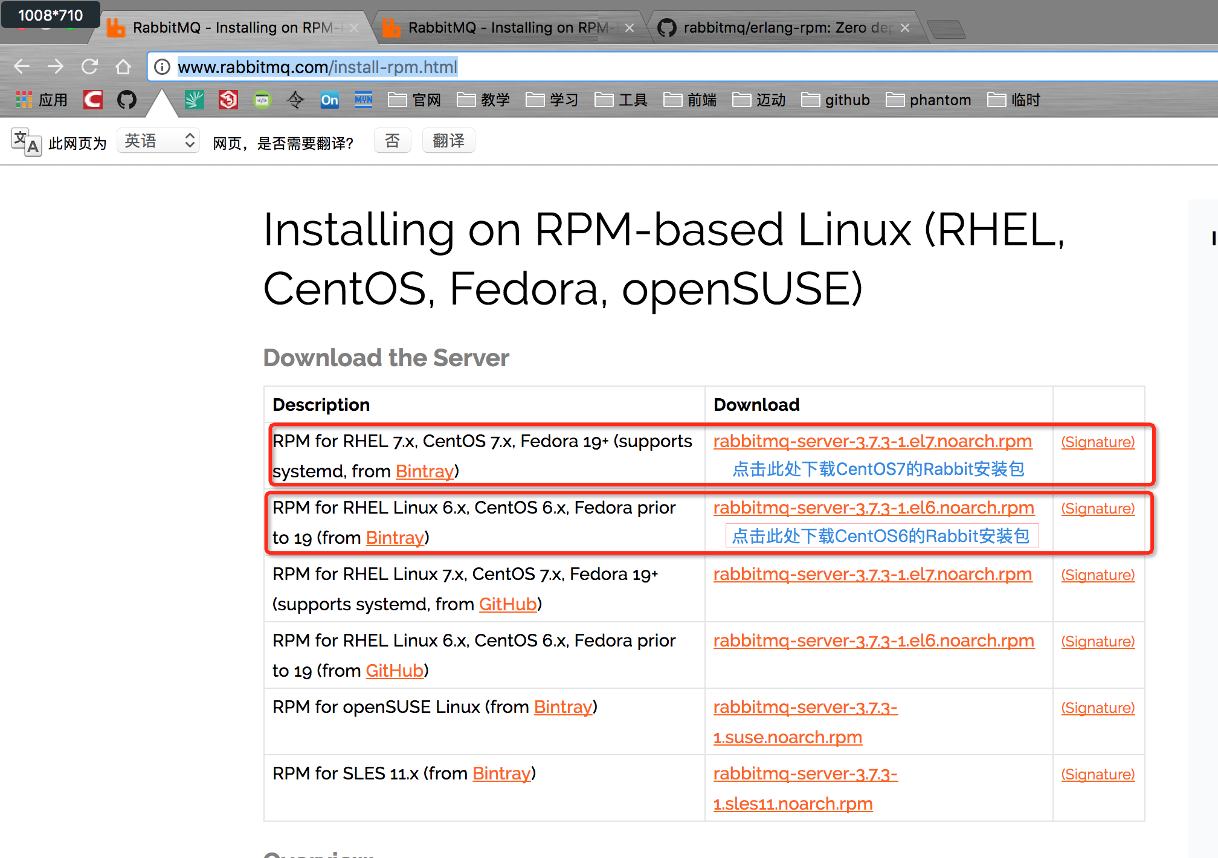Image resolution: width=1218 pixels, height=858 pixels.
Task: Download the sles11.noarch.rpm package
Action: 805,789
